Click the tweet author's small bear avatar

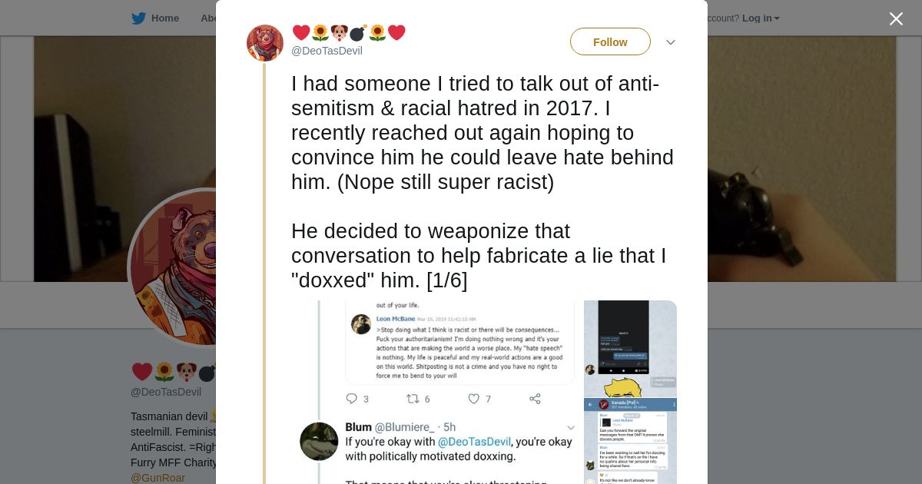tap(265, 43)
